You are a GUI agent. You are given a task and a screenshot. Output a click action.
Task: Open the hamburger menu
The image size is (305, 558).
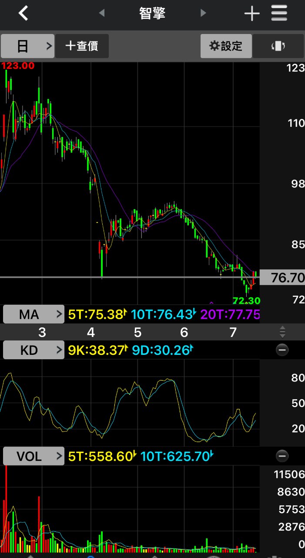(x=279, y=13)
